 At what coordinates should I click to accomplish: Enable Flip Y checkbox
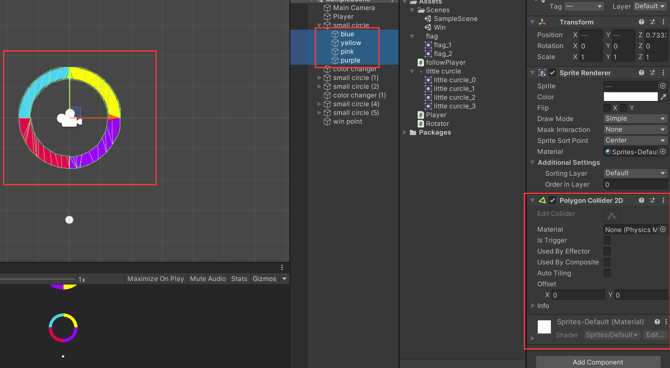(x=623, y=108)
